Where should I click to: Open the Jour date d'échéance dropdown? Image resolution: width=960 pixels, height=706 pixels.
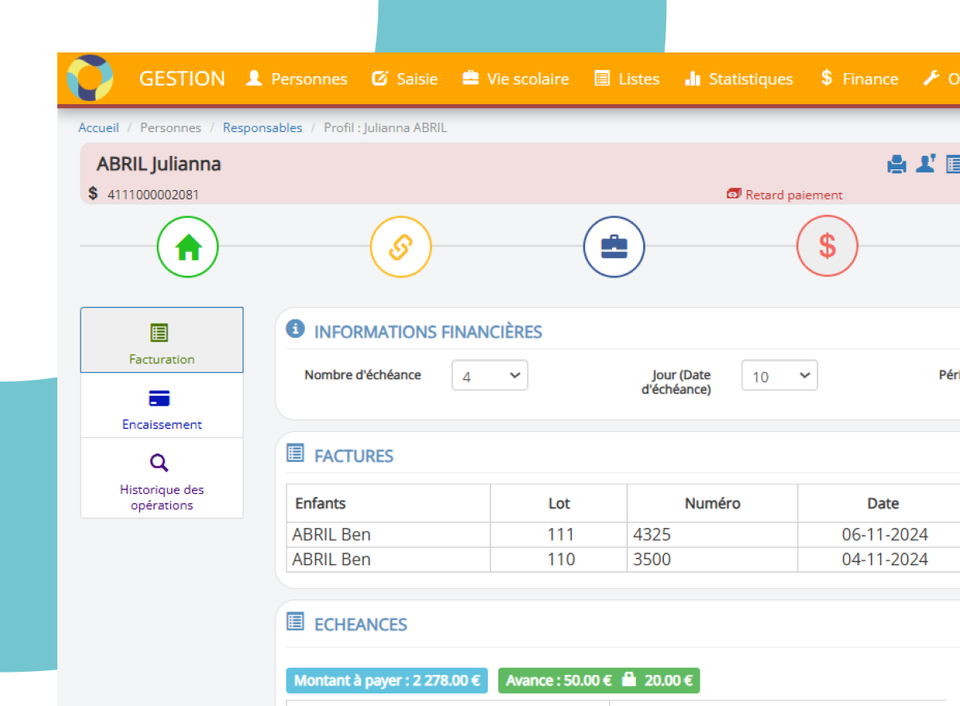coord(779,376)
